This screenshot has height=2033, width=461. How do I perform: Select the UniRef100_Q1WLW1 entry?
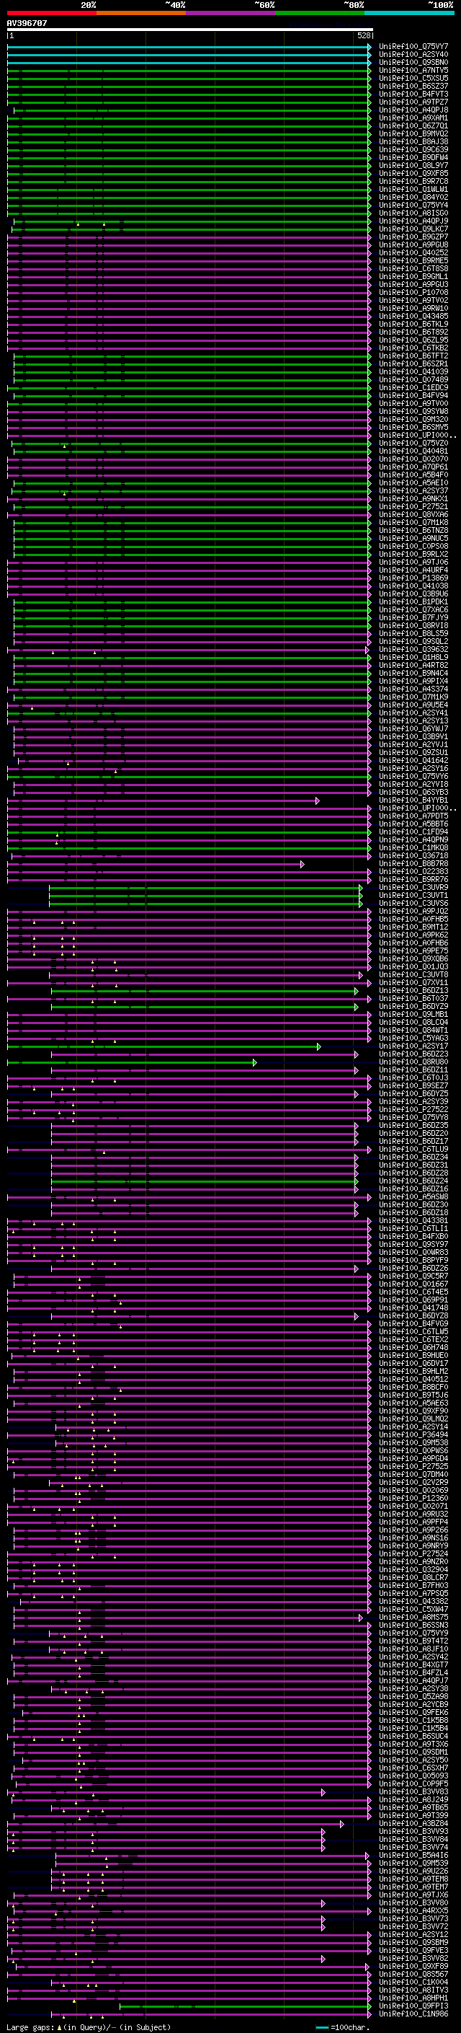[x=413, y=190]
